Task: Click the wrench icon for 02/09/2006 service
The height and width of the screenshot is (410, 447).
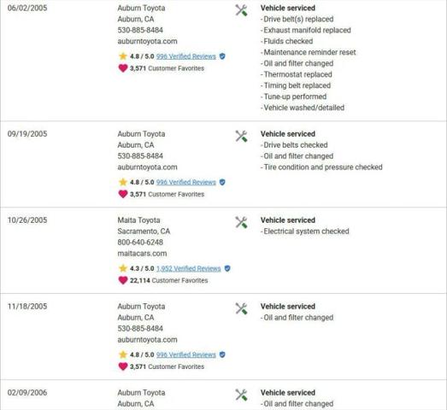Action: (x=241, y=395)
